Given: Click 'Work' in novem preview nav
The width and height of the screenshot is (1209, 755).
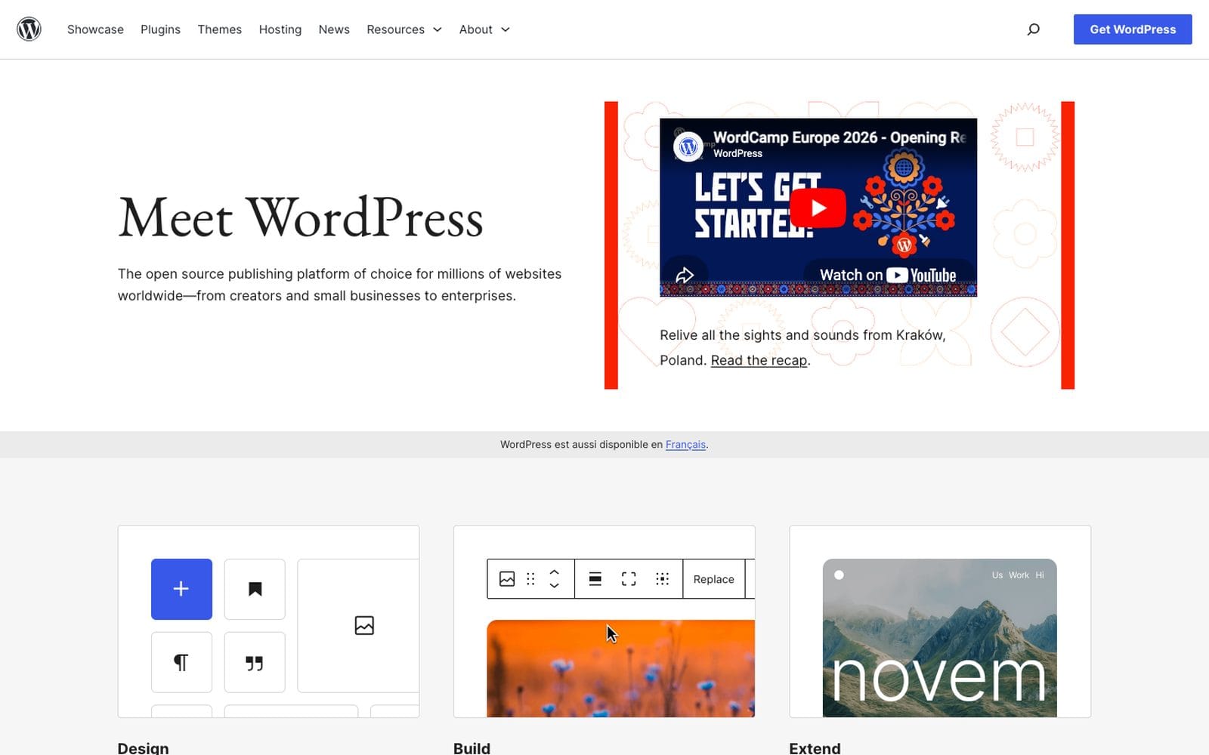Looking at the screenshot, I should [1019, 575].
